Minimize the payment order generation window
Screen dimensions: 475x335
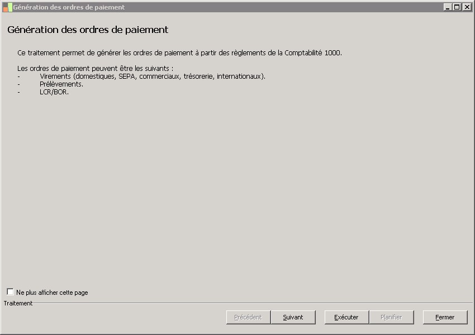[448, 7]
